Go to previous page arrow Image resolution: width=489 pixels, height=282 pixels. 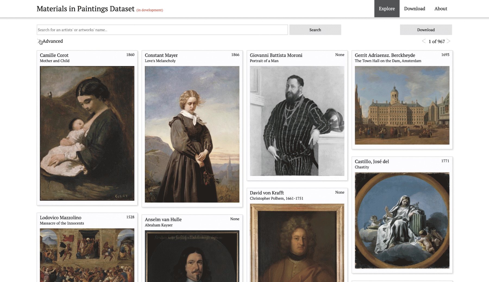tap(424, 41)
